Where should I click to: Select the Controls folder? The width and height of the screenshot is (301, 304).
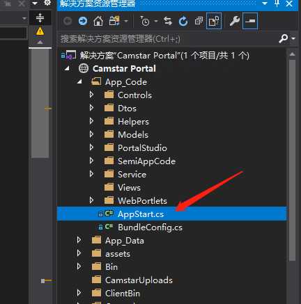tap(134, 95)
